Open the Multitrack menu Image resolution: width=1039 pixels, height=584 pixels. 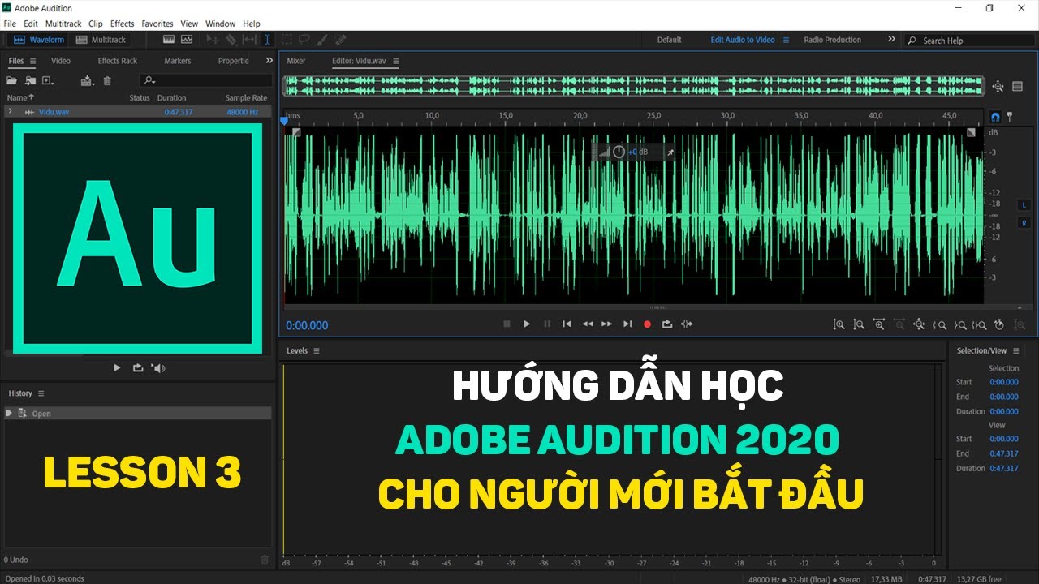(63, 24)
